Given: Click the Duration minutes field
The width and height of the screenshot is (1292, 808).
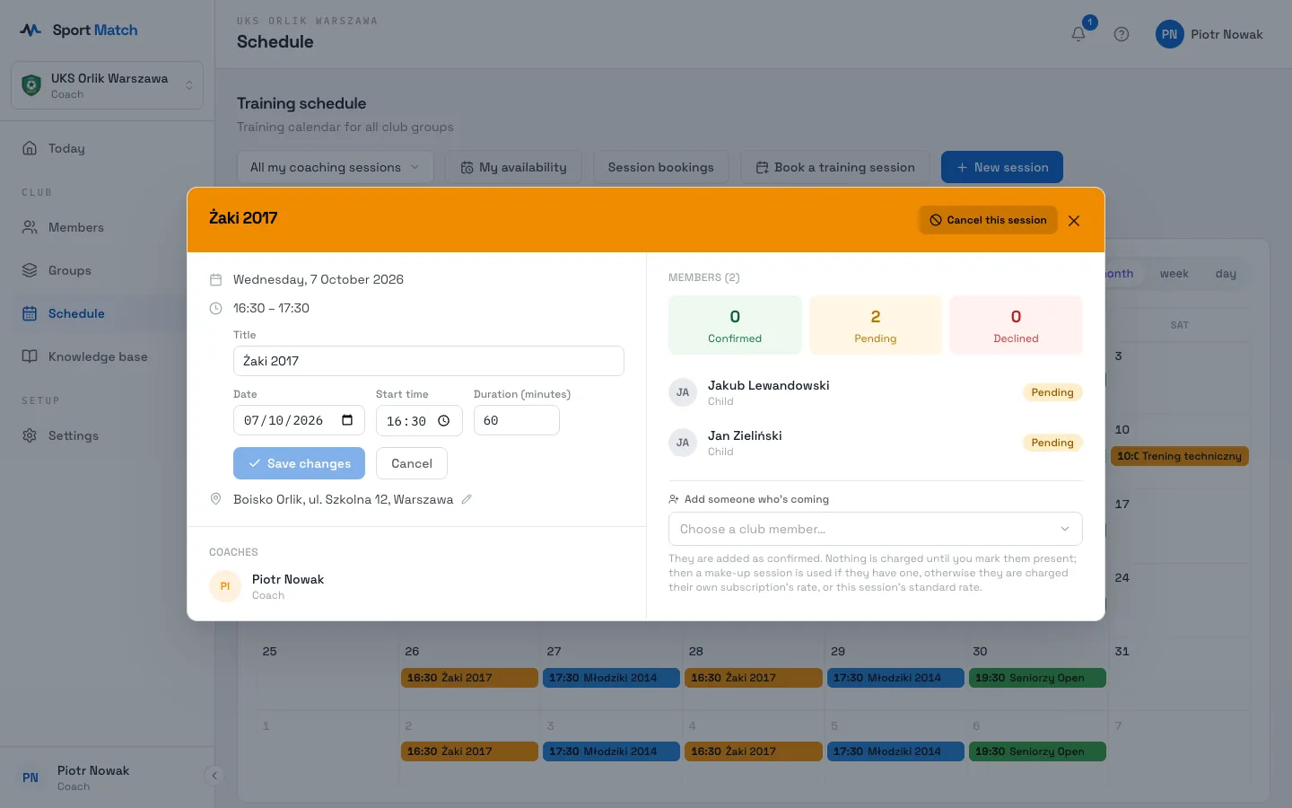Looking at the screenshot, I should (516, 420).
